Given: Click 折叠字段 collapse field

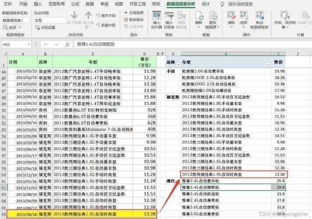Looking at the screenshot, I should pyautogui.click(x=106, y=25).
